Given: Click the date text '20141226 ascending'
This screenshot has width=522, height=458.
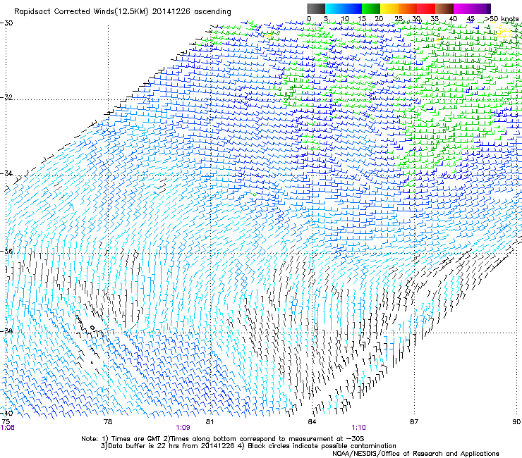Looking at the screenshot, I should click(x=191, y=12).
